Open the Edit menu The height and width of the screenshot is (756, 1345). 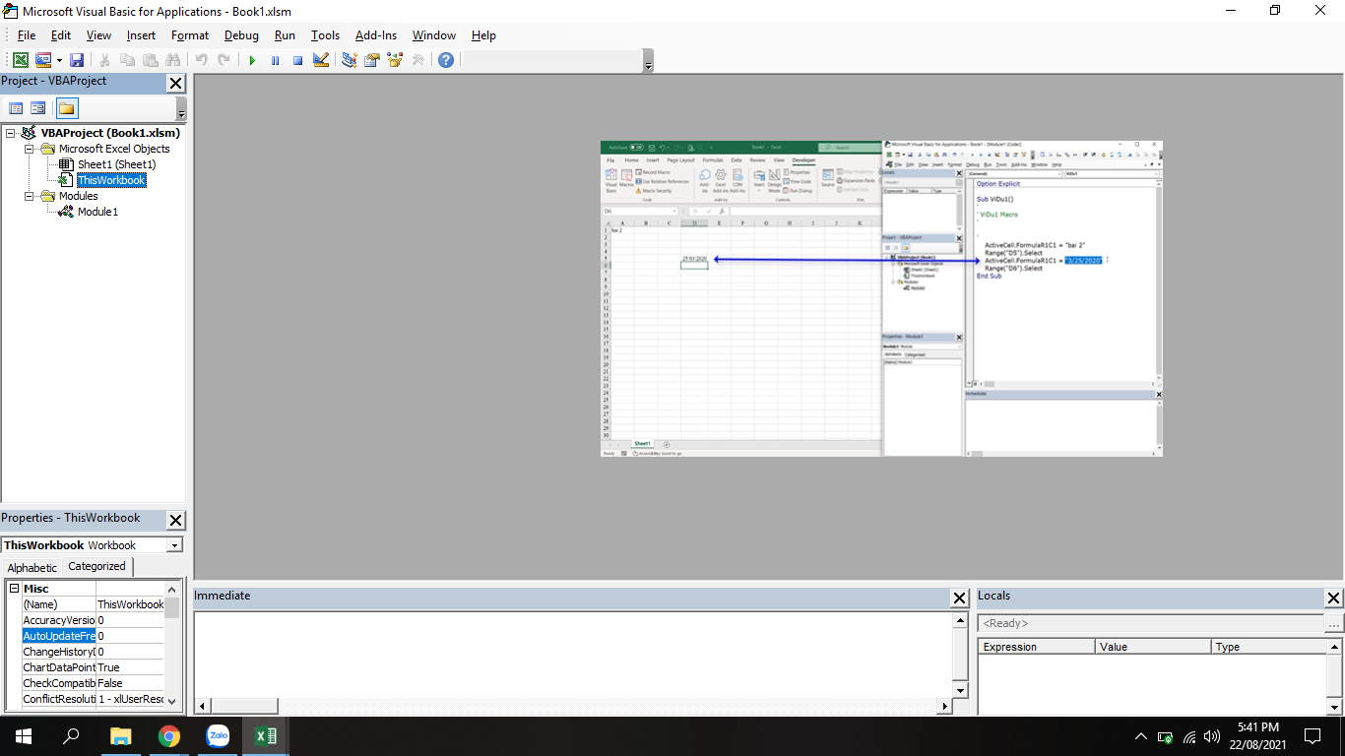61,35
